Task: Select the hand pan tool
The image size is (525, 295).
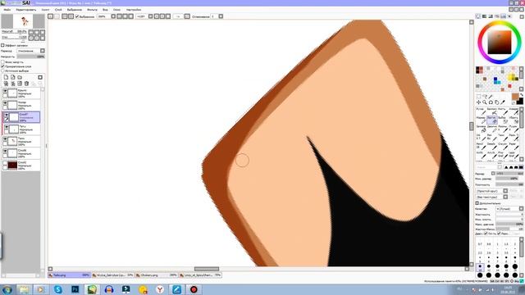Action: 496,102
